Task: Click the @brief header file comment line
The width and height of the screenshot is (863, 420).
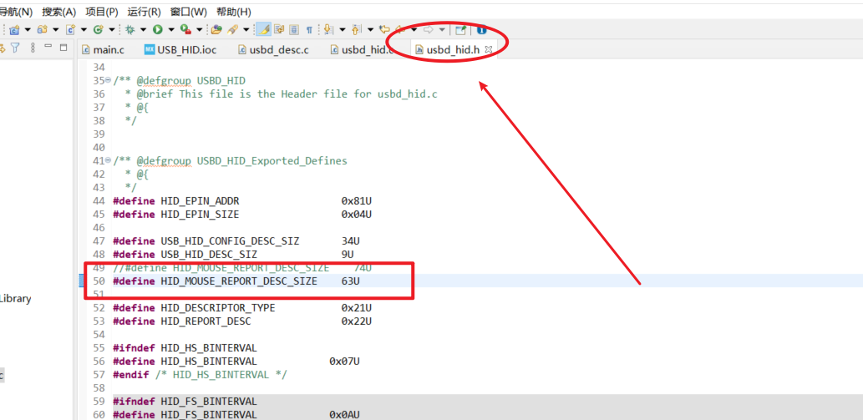Action: 281,94
